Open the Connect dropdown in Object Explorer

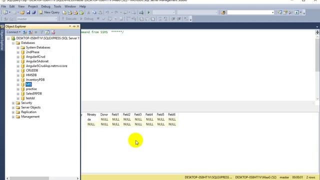pyautogui.click(x=13, y=32)
